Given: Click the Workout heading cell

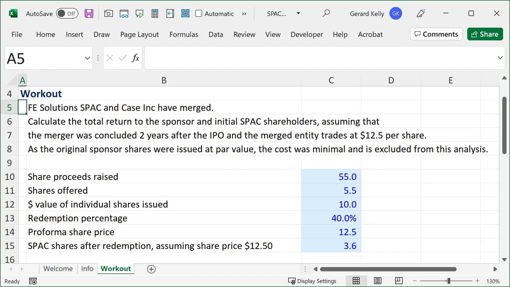Looking at the screenshot, I should tap(41, 94).
